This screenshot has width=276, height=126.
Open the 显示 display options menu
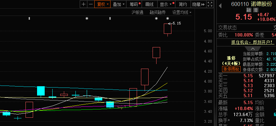pos(167,4)
